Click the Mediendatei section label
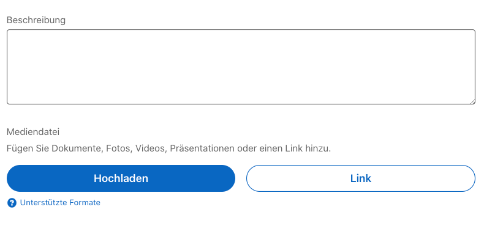This screenshot has height=226, width=484. pos(33,132)
